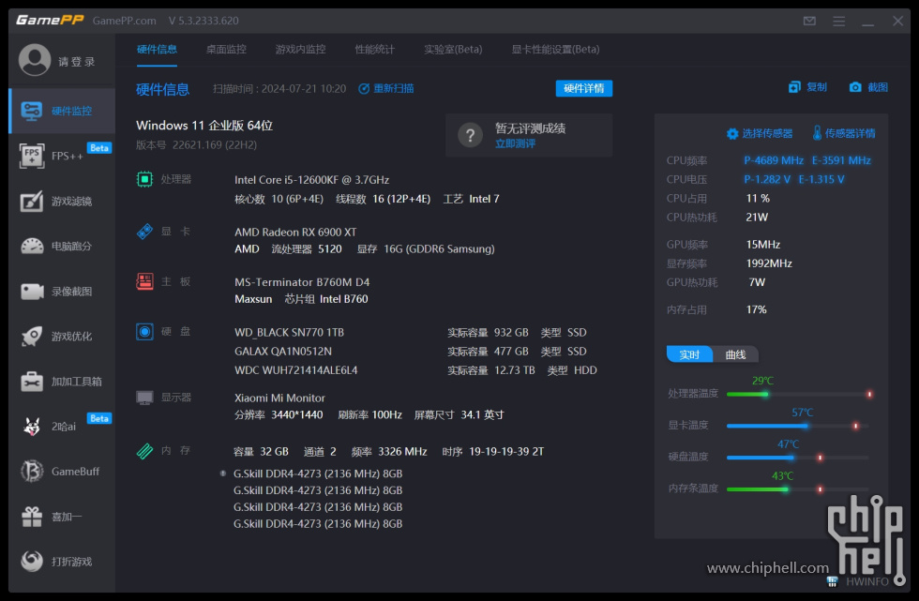
Task: Open 2哈ai husky icon
Action: [32, 427]
